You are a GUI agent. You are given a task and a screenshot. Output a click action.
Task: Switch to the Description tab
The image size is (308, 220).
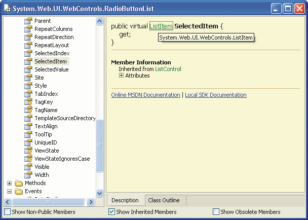tap(125, 200)
